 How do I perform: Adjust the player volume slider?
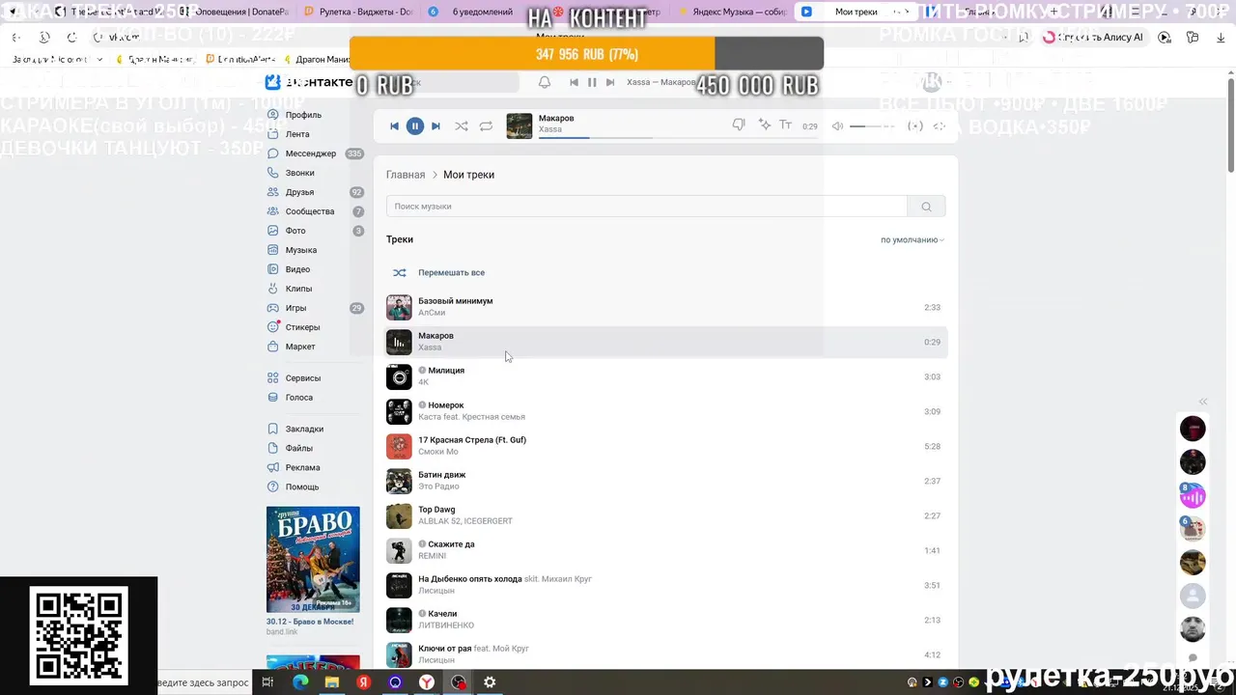(x=871, y=125)
